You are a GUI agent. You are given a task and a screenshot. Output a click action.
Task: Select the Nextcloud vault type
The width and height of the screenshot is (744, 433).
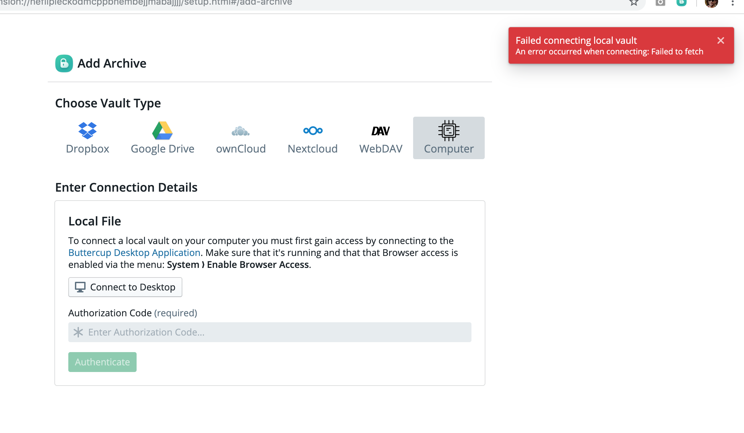coord(313,138)
